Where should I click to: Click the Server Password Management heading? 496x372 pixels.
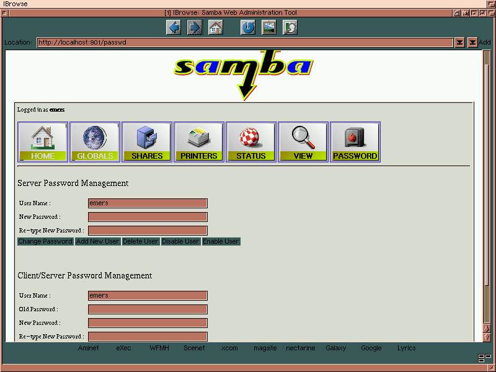tap(73, 183)
